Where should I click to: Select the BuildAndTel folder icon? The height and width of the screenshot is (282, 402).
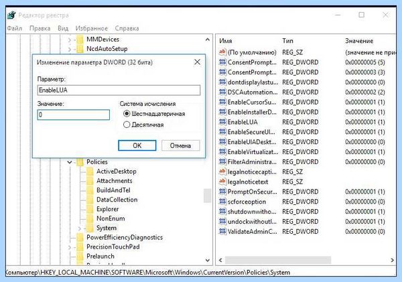tap(90, 190)
